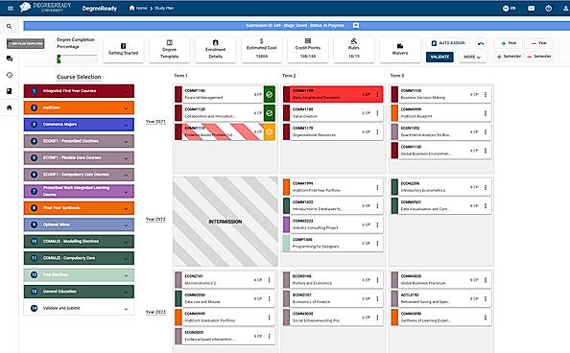
Task: Toggle orange status icon on COMM1110 course
Action: (269, 132)
